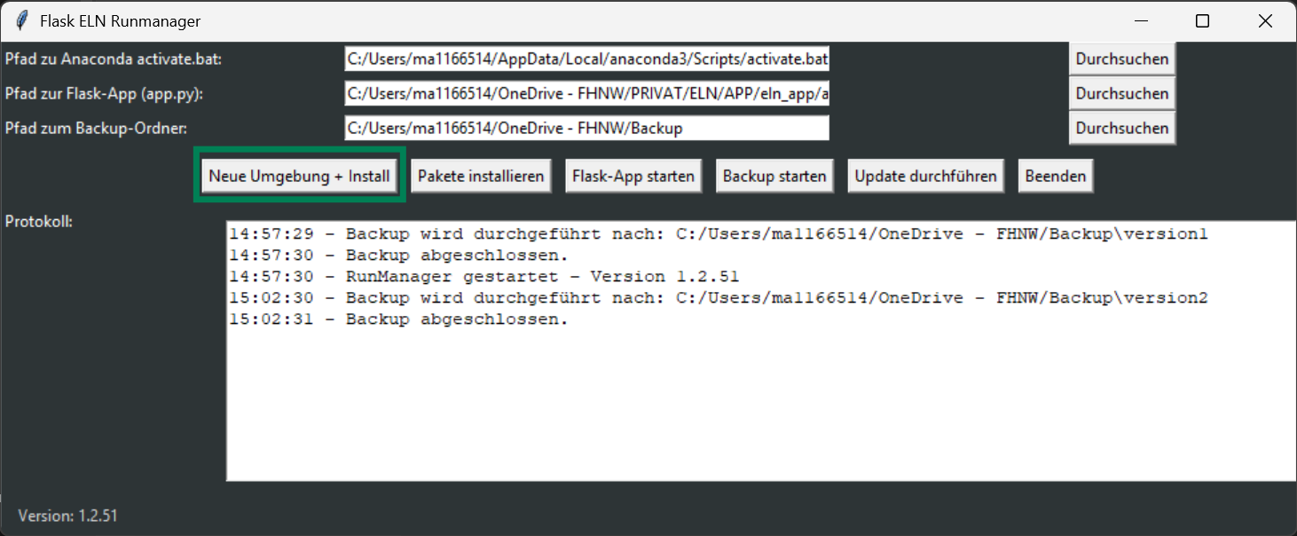Edit the Pfad zum Backup-Ordner field
This screenshot has height=536, width=1297.
tap(586, 127)
